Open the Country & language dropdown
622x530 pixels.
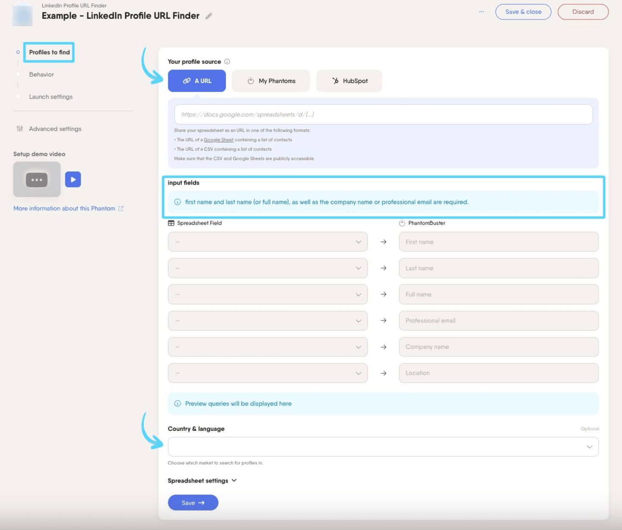pyautogui.click(x=383, y=447)
